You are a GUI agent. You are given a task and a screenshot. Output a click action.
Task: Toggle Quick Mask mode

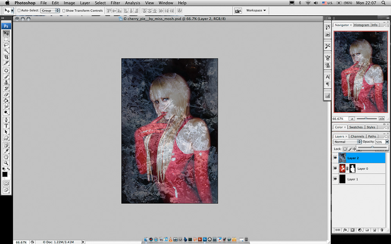pyautogui.click(x=6, y=183)
